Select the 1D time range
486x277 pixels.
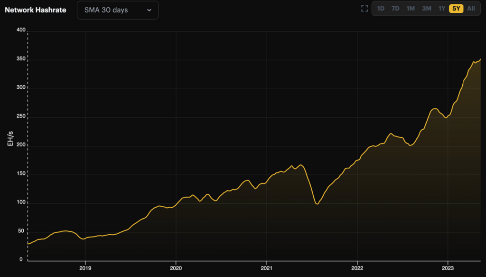tap(381, 9)
